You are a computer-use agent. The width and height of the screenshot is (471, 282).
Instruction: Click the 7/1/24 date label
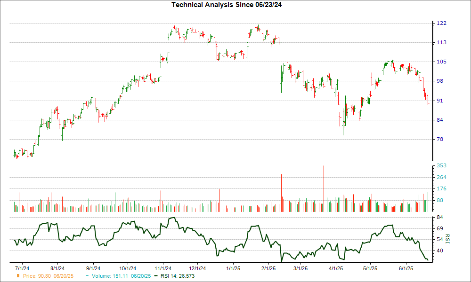click(22, 268)
